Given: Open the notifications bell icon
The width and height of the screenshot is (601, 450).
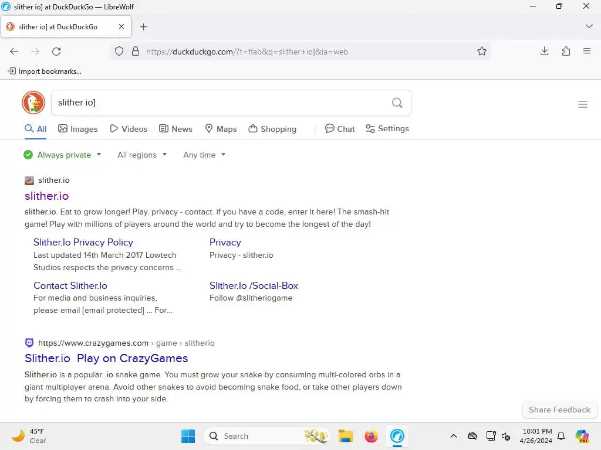Looking at the screenshot, I should [x=561, y=436].
